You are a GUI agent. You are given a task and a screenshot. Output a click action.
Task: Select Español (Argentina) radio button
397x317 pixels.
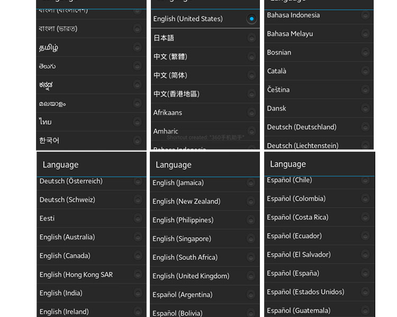tap(251, 295)
